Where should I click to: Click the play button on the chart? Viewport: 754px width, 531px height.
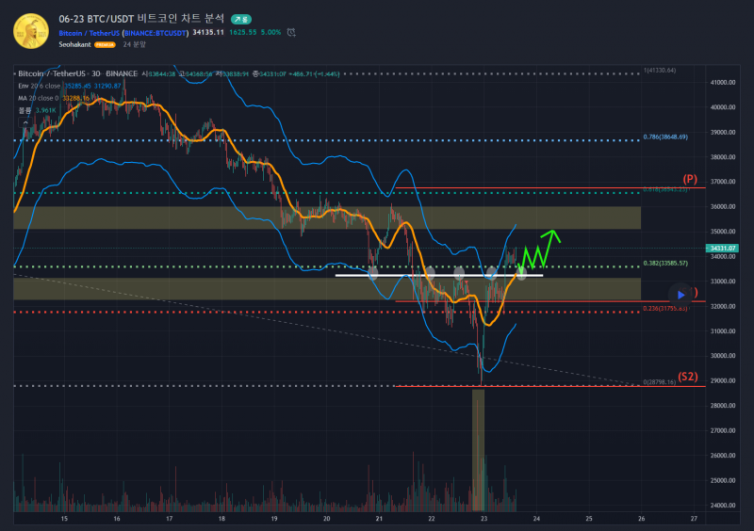(680, 295)
